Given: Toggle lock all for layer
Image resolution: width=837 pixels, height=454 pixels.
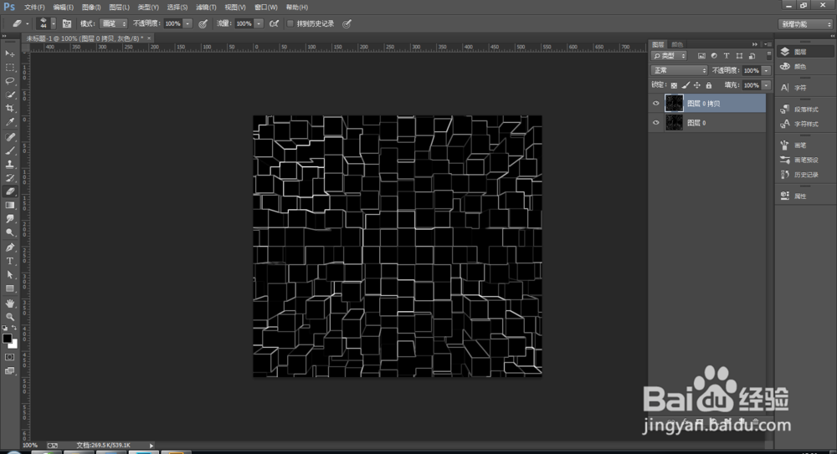Looking at the screenshot, I should click(709, 85).
